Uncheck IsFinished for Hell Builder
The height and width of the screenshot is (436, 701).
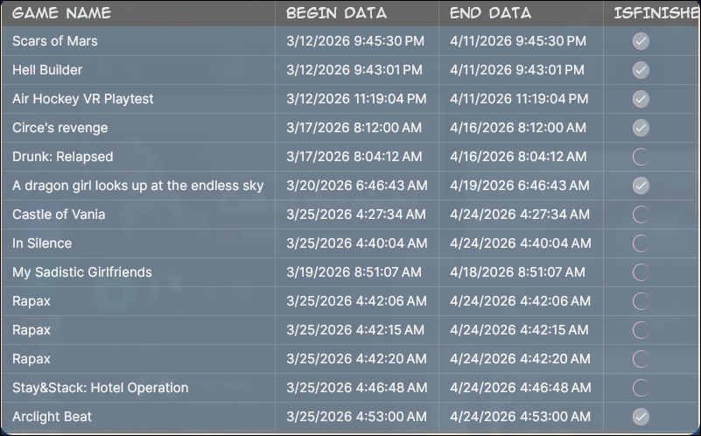641,70
